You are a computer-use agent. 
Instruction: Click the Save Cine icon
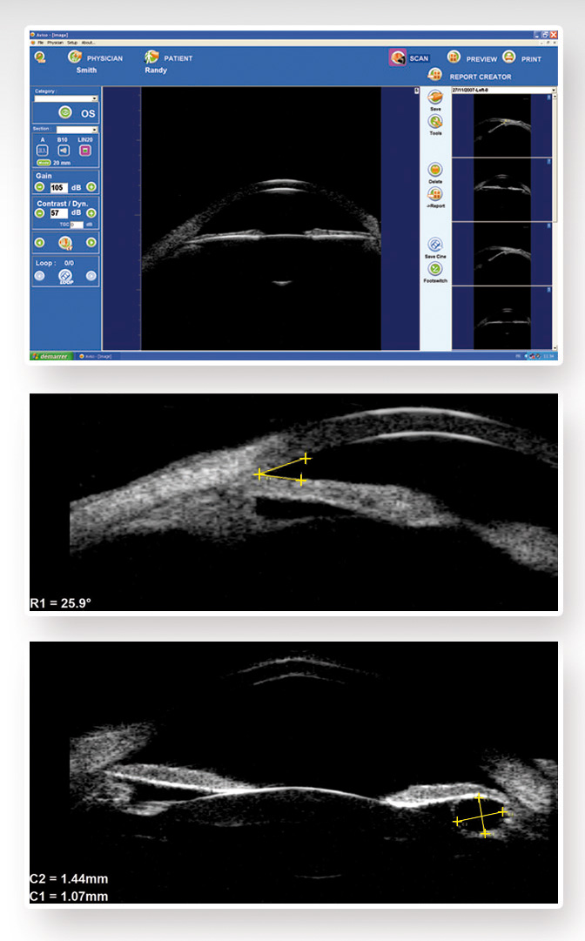pyautogui.click(x=436, y=245)
